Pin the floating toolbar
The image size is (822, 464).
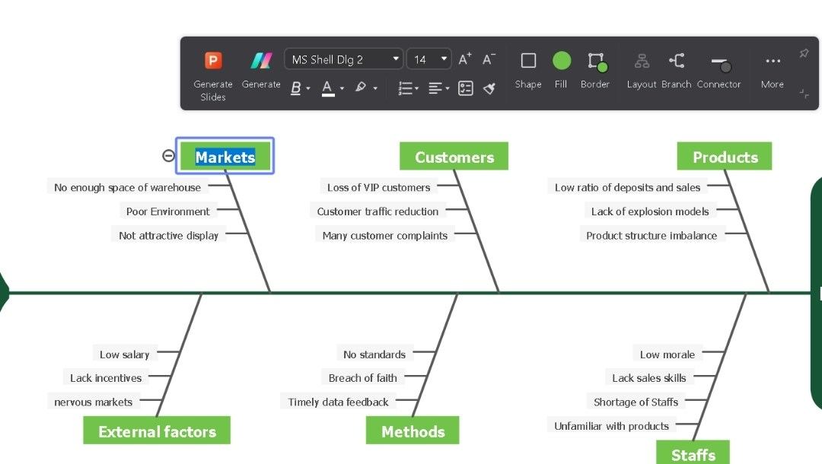coord(803,53)
